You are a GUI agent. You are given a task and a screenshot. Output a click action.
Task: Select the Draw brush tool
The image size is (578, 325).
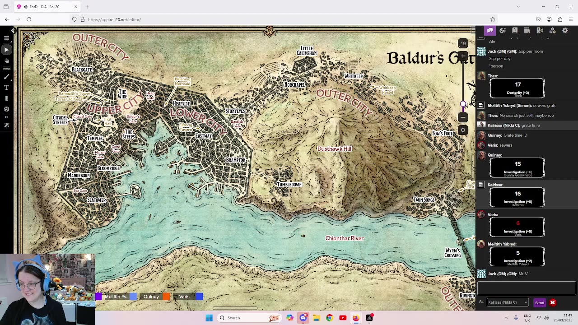pyautogui.click(x=7, y=77)
